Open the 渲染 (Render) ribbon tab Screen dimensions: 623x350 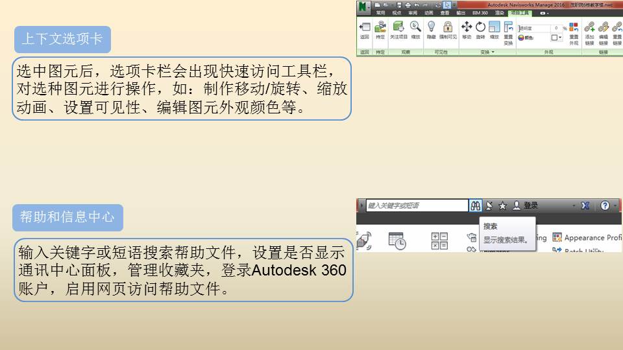[x=500, y=13]
